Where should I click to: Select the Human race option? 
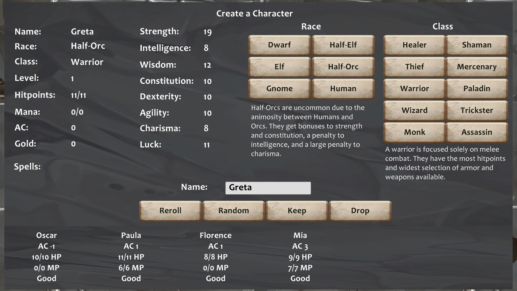click(x=343, y=88)
